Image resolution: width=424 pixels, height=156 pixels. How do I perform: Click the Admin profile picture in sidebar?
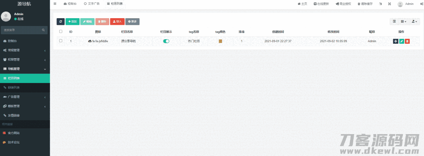(6, 17)
